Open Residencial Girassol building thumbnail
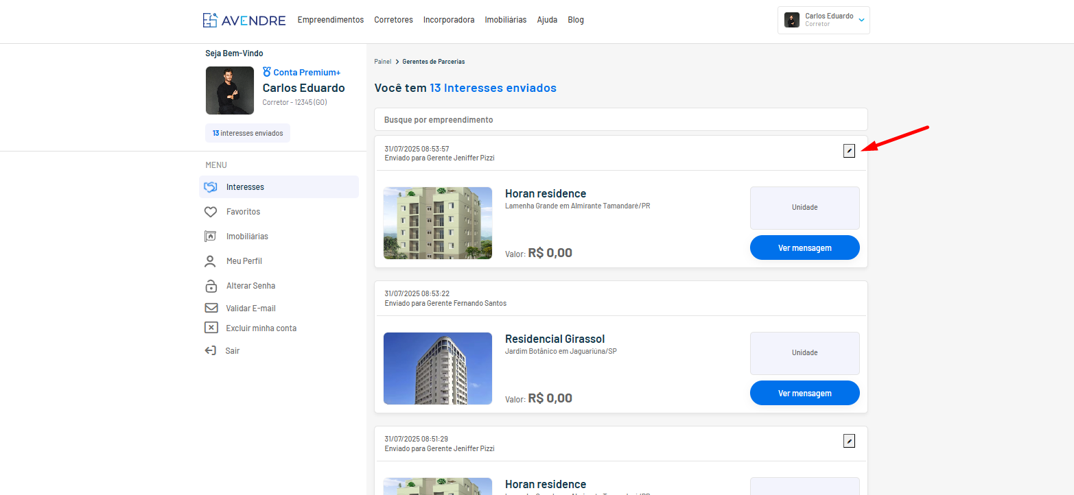The width and height of the screenshot is (1074, 495). 438,368
